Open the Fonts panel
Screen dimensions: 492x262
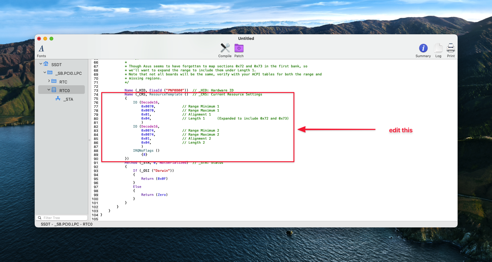tap(41, 49)
